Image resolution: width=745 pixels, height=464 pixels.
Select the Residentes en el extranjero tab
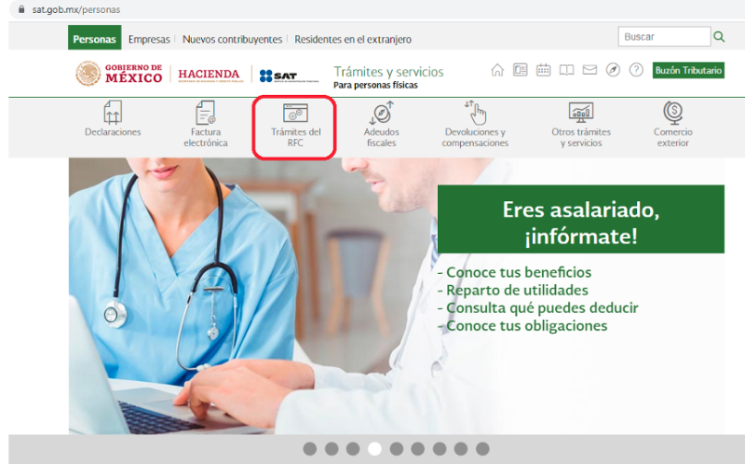pyautogui.click(x=353, y=39)
